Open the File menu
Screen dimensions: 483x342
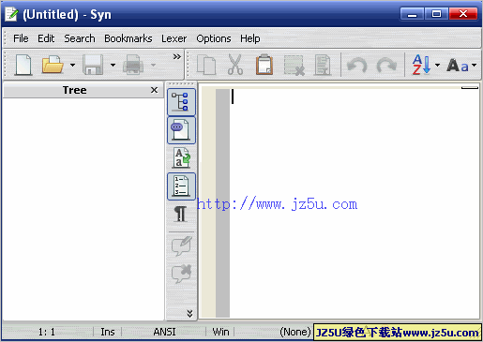21,38
